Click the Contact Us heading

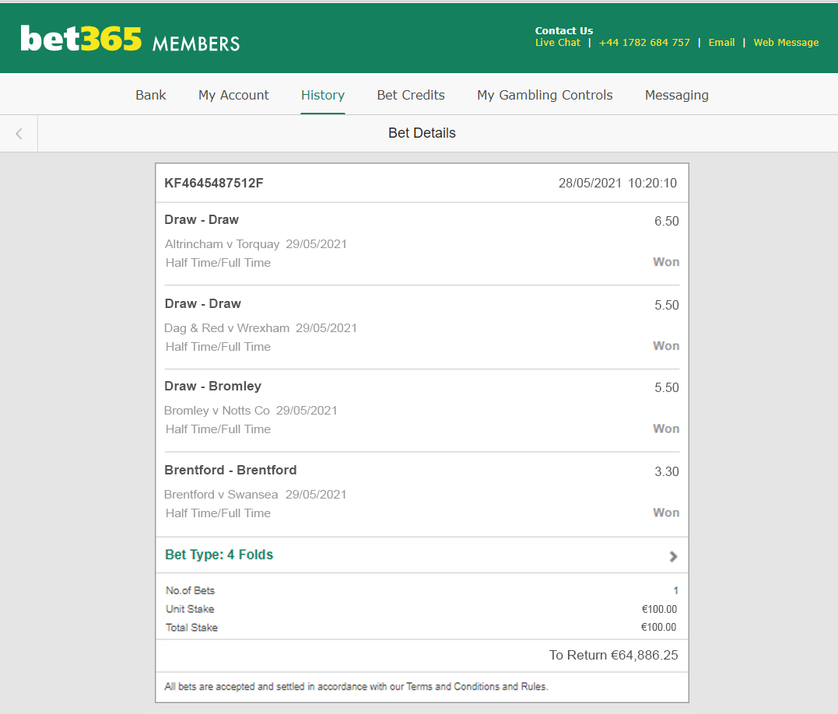(564, 30)
